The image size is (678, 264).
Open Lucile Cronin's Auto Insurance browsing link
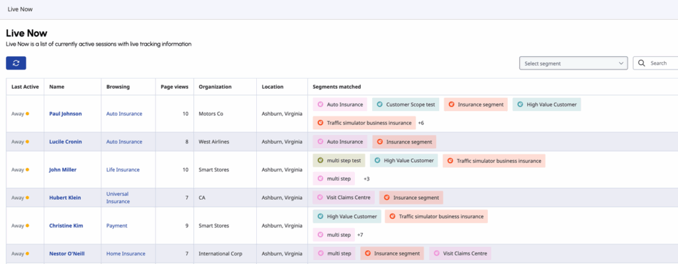(124, 142)
